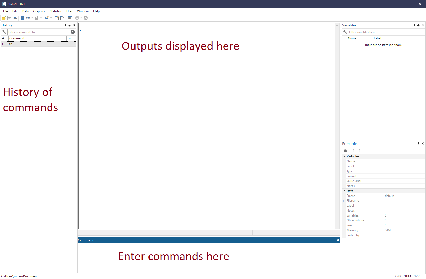Expand the Filename property row
The height and width of the screenshot is (279, 426).
coord(344,201)
